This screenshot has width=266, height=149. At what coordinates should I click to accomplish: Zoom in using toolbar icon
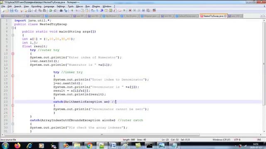(72, 10)
